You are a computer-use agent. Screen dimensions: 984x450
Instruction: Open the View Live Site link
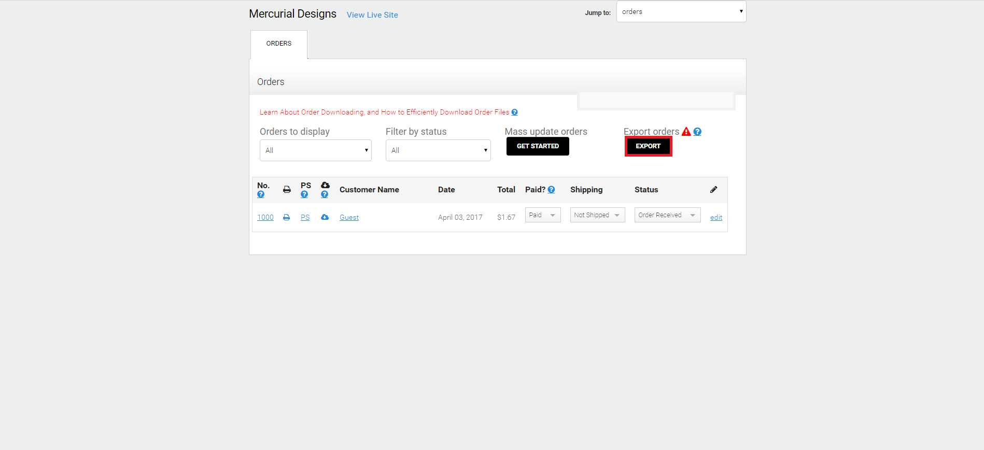pyautogui.click(x=372, y=15)
